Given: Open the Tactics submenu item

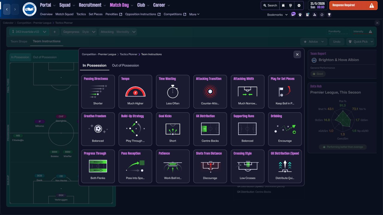Looking at the screenshot, I should [81, 14].
